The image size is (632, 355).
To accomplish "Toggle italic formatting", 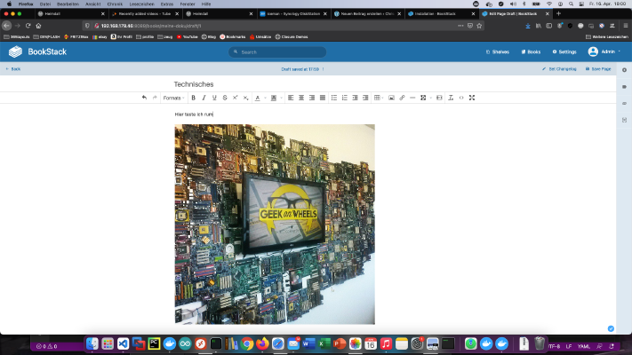I will pyautogui.click(x=204, y=98).
